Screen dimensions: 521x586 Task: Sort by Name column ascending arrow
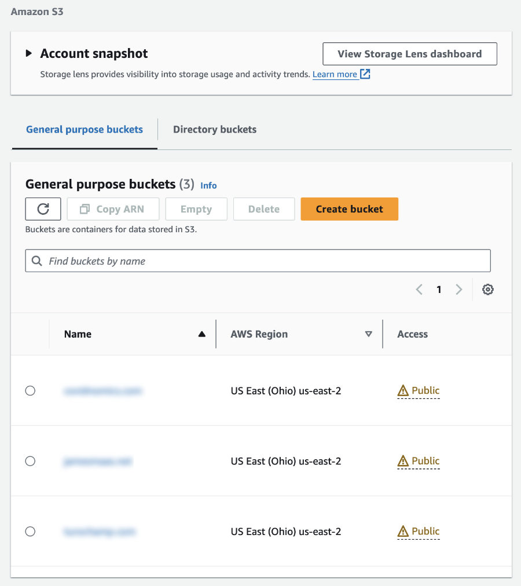[x=202, y=334]
